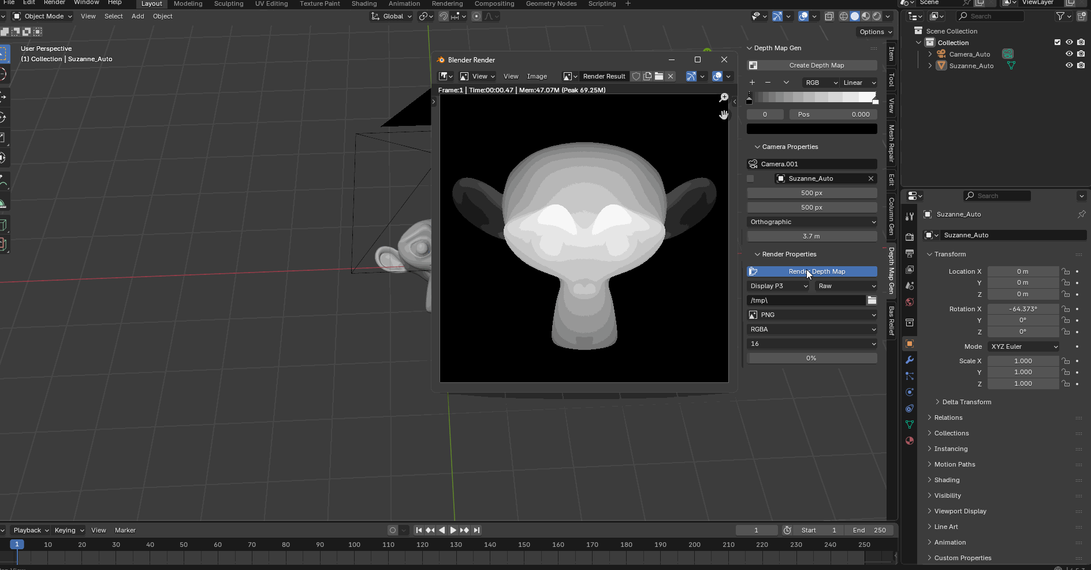This screenshot has height=570, width=1091.
Task: Click the grayscale color ramp gradient
Action: click(x=812, y=98)
